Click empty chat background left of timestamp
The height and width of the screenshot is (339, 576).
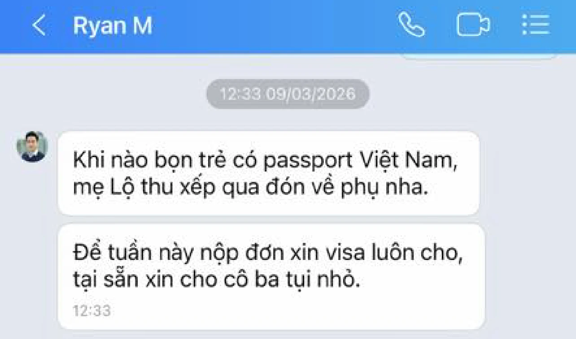(x=103, y=94)
